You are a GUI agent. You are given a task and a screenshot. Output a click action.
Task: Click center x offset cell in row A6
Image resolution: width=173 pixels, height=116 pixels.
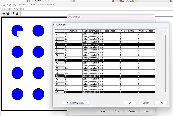[128, 45]
